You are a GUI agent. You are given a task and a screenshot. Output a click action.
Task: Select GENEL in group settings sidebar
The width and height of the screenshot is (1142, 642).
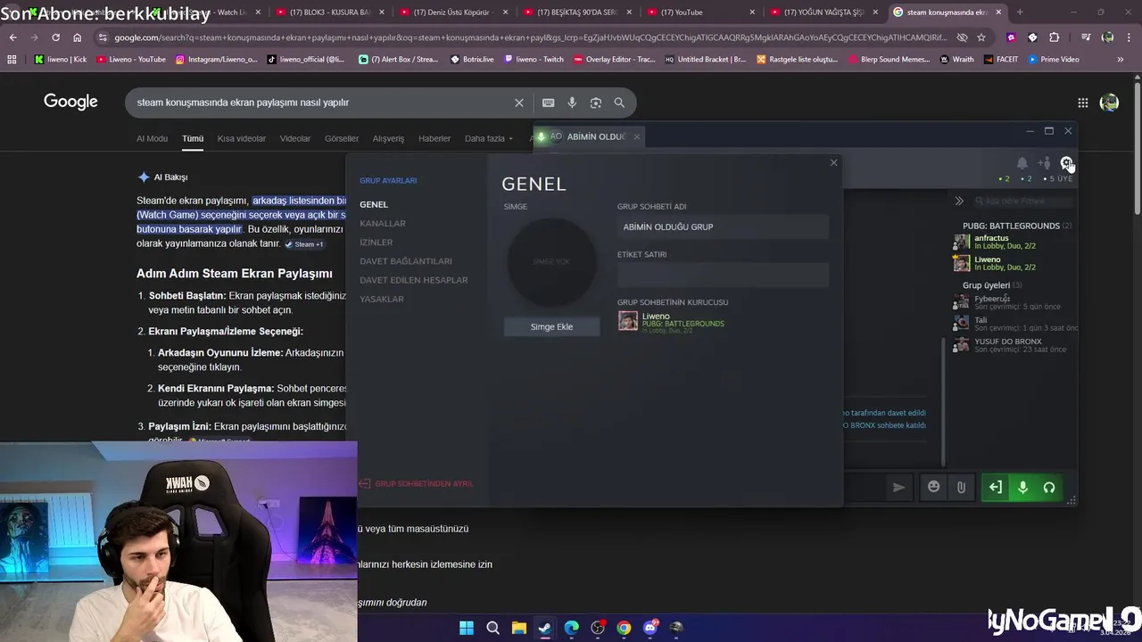click(x=374, y=204)
